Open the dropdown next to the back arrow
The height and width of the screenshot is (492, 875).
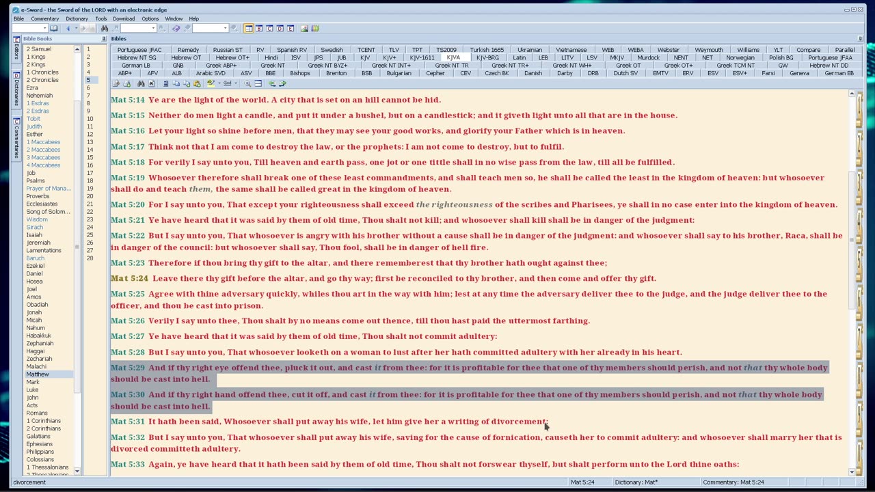76,28
